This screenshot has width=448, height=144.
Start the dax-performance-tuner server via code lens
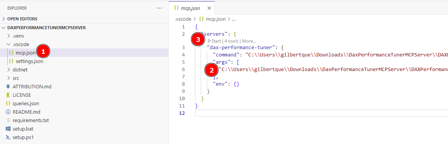(x=214, y=41)
